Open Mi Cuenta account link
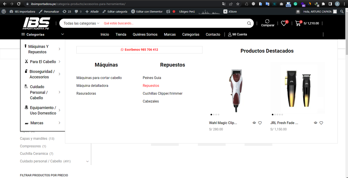Image resolution: width=348 pixels, height=178 pixels. pos(237,34)
